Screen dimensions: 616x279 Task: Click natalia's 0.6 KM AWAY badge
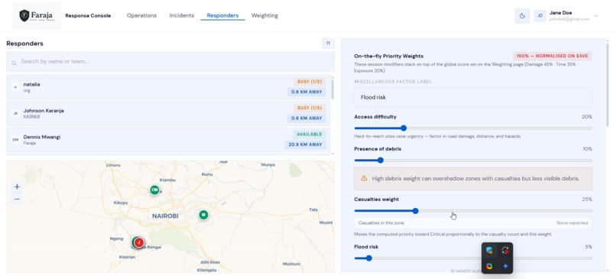tap(306, 92)
